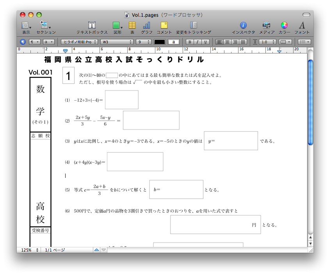Open the paragraph style dropdown
Screen dimensions: 331x275
[34, 42]
